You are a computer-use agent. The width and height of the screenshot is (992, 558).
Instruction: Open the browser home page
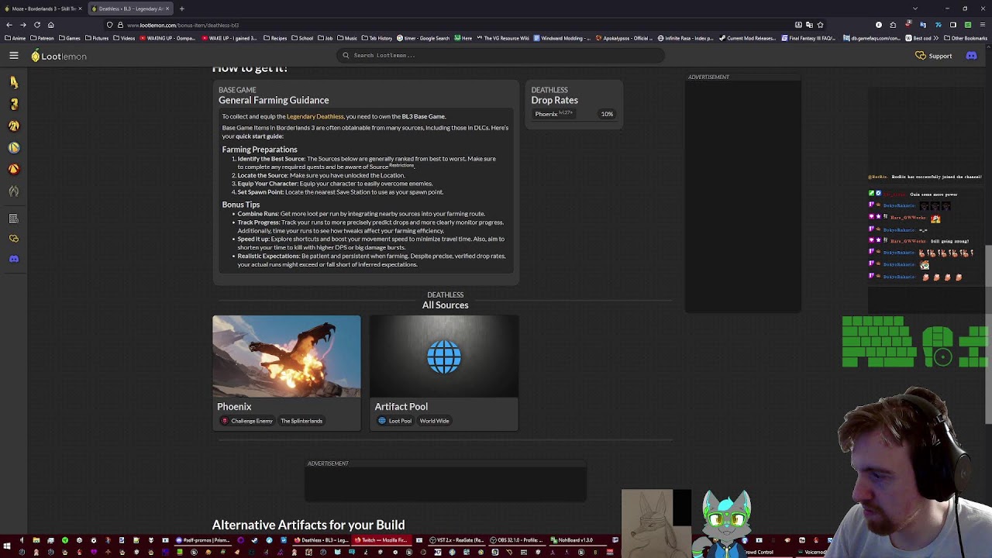[x=51, y=25]
